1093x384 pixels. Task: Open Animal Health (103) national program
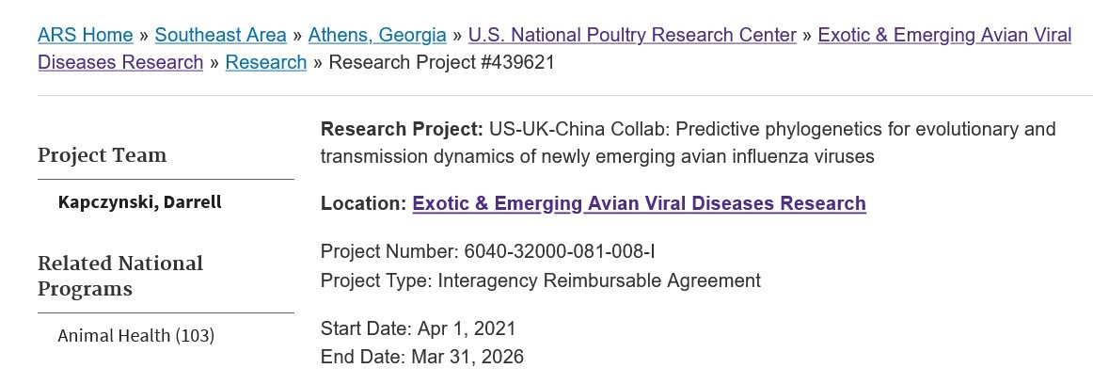[x=136, y=336]
